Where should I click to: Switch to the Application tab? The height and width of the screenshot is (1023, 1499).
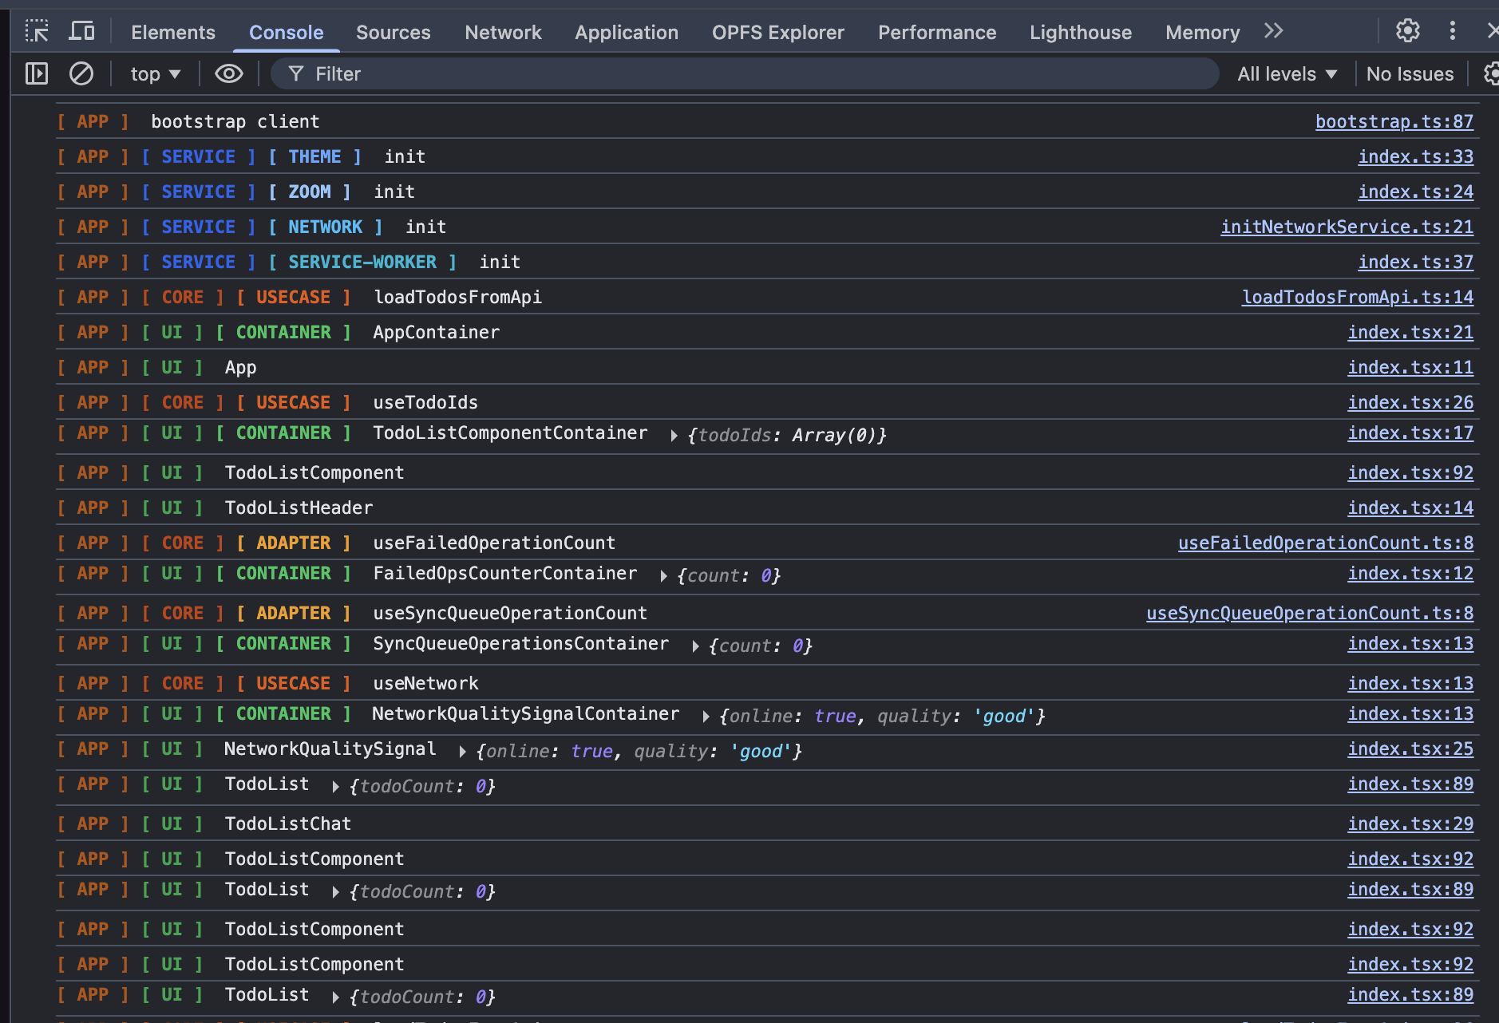(x=627, y=32)
